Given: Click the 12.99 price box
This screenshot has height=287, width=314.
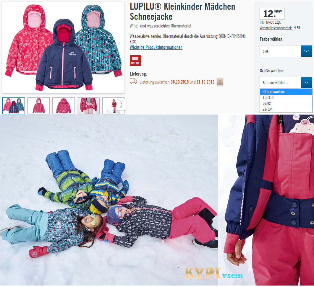Looking at the screenshot, I should point(272,13).
